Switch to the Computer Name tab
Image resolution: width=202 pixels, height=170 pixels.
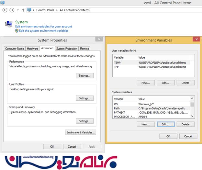coord(15,49)
